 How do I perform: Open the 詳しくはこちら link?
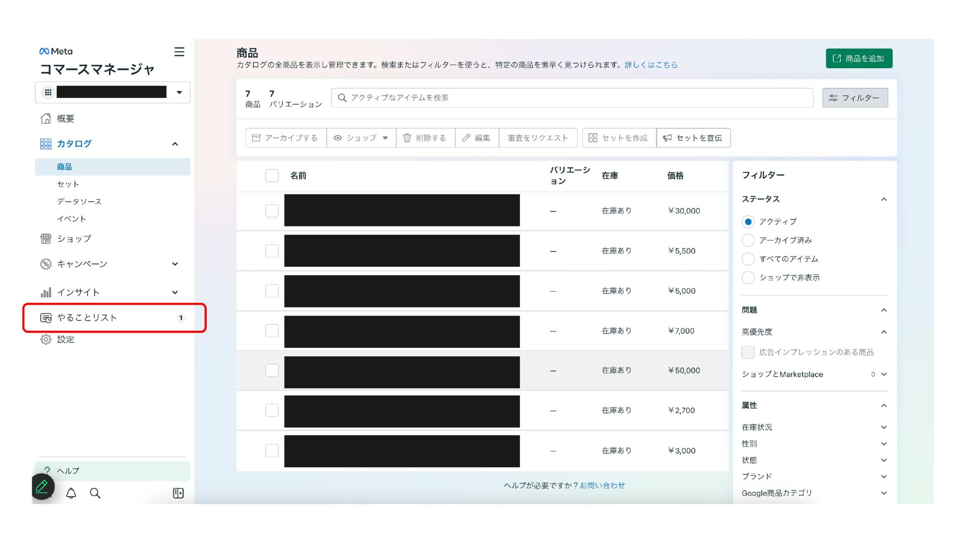click(651, 65)
